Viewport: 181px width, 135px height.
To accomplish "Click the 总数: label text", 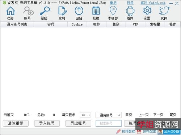I will pyautogui.click(x=41, y=115).
